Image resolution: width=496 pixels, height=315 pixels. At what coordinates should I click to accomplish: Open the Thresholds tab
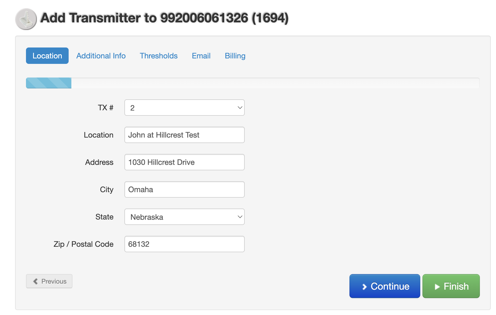pyautogui.click(x=159, y=56)
